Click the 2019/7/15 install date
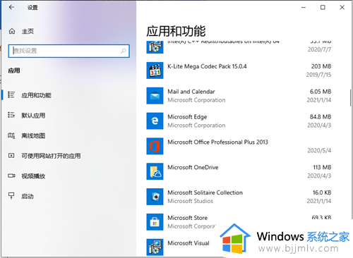This screenshot has width=353, height=258. [318, 75]
